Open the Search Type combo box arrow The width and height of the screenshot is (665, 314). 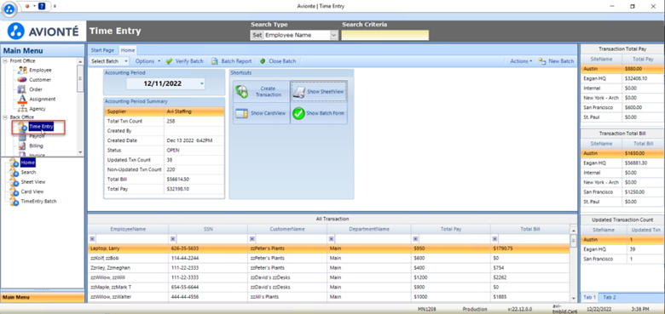coord(333,35)
